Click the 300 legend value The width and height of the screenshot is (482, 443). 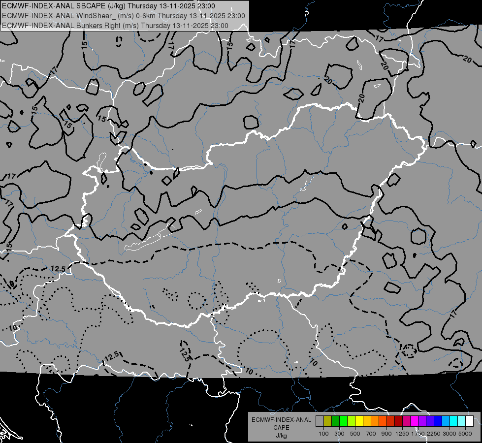pyautogui.click(x=339, y=434)
